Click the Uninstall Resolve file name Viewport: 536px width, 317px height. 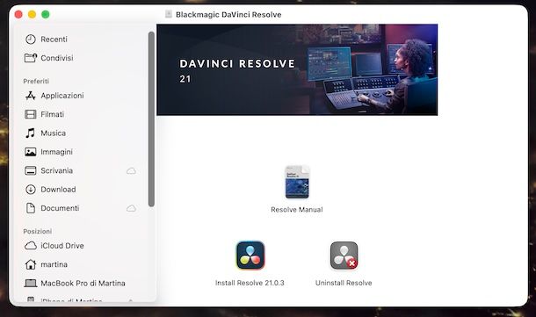click(344, 283)
